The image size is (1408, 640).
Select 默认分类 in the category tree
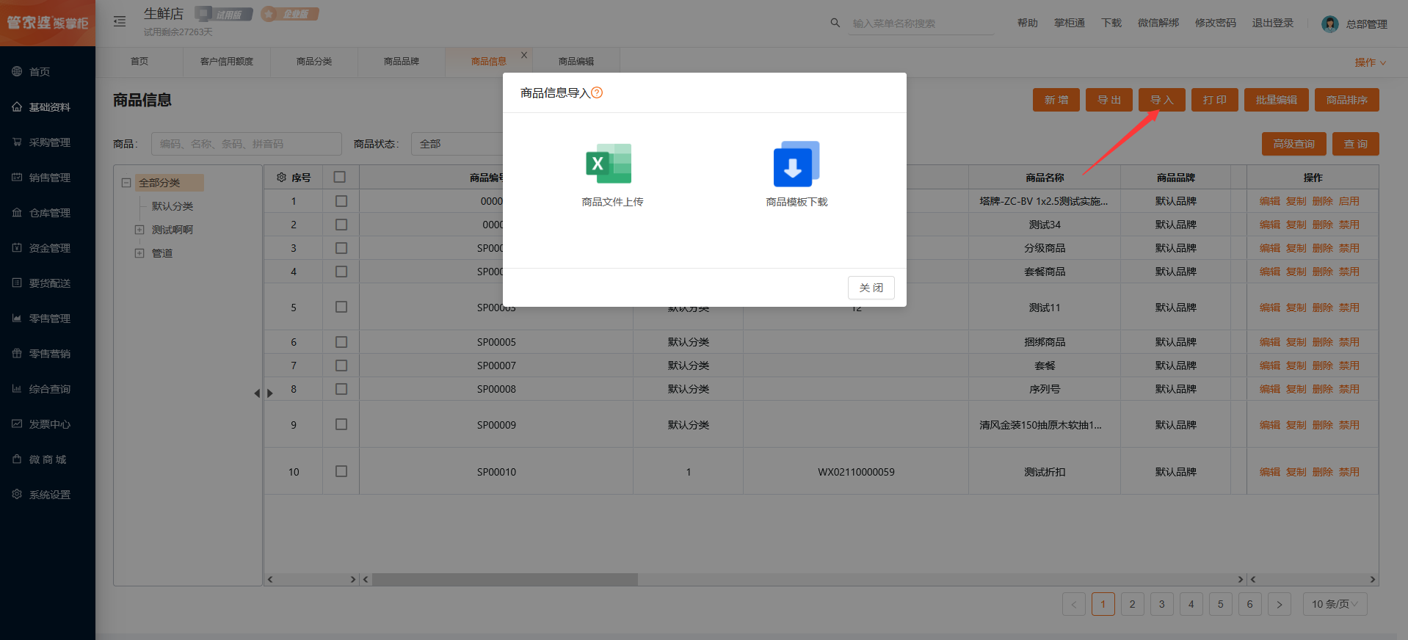coord(173,206)
